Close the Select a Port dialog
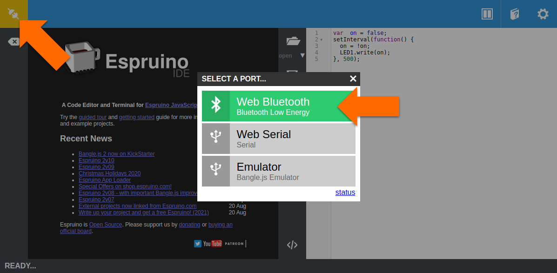The height and width of the screenshot is (273, 557). click(353, 79)
